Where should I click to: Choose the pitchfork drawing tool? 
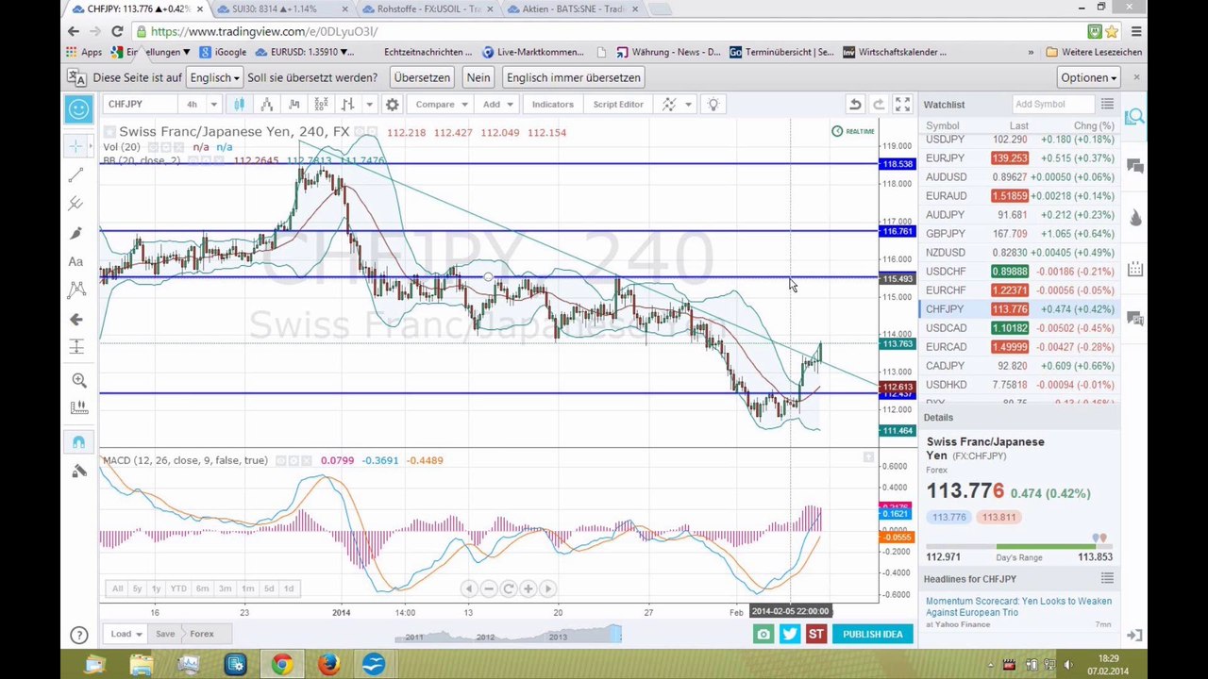pyautogui.click(x=77, y=203)
